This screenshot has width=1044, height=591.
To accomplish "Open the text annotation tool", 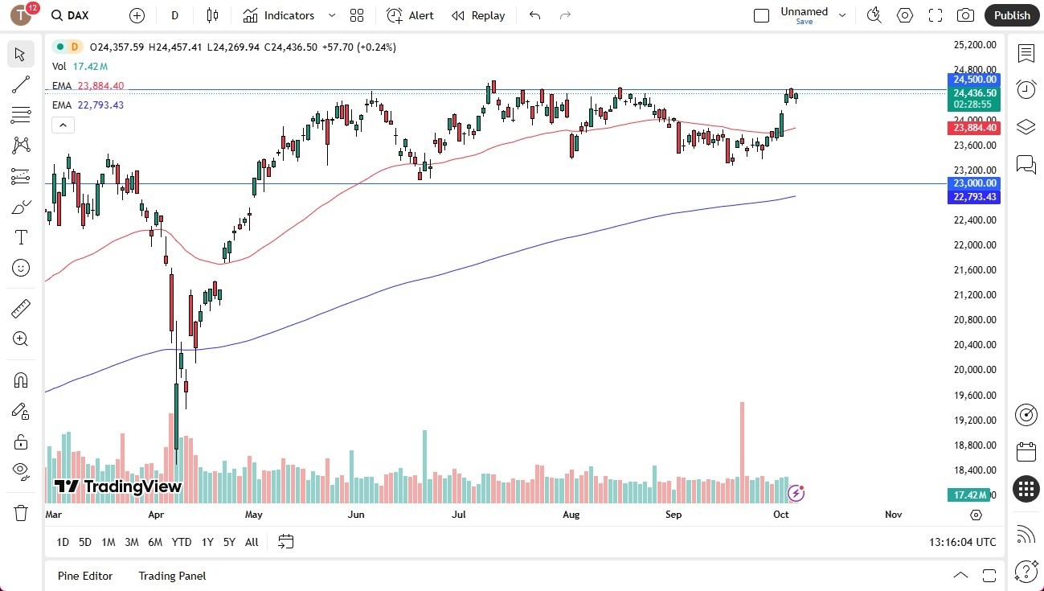I will (x=20, y=236).
